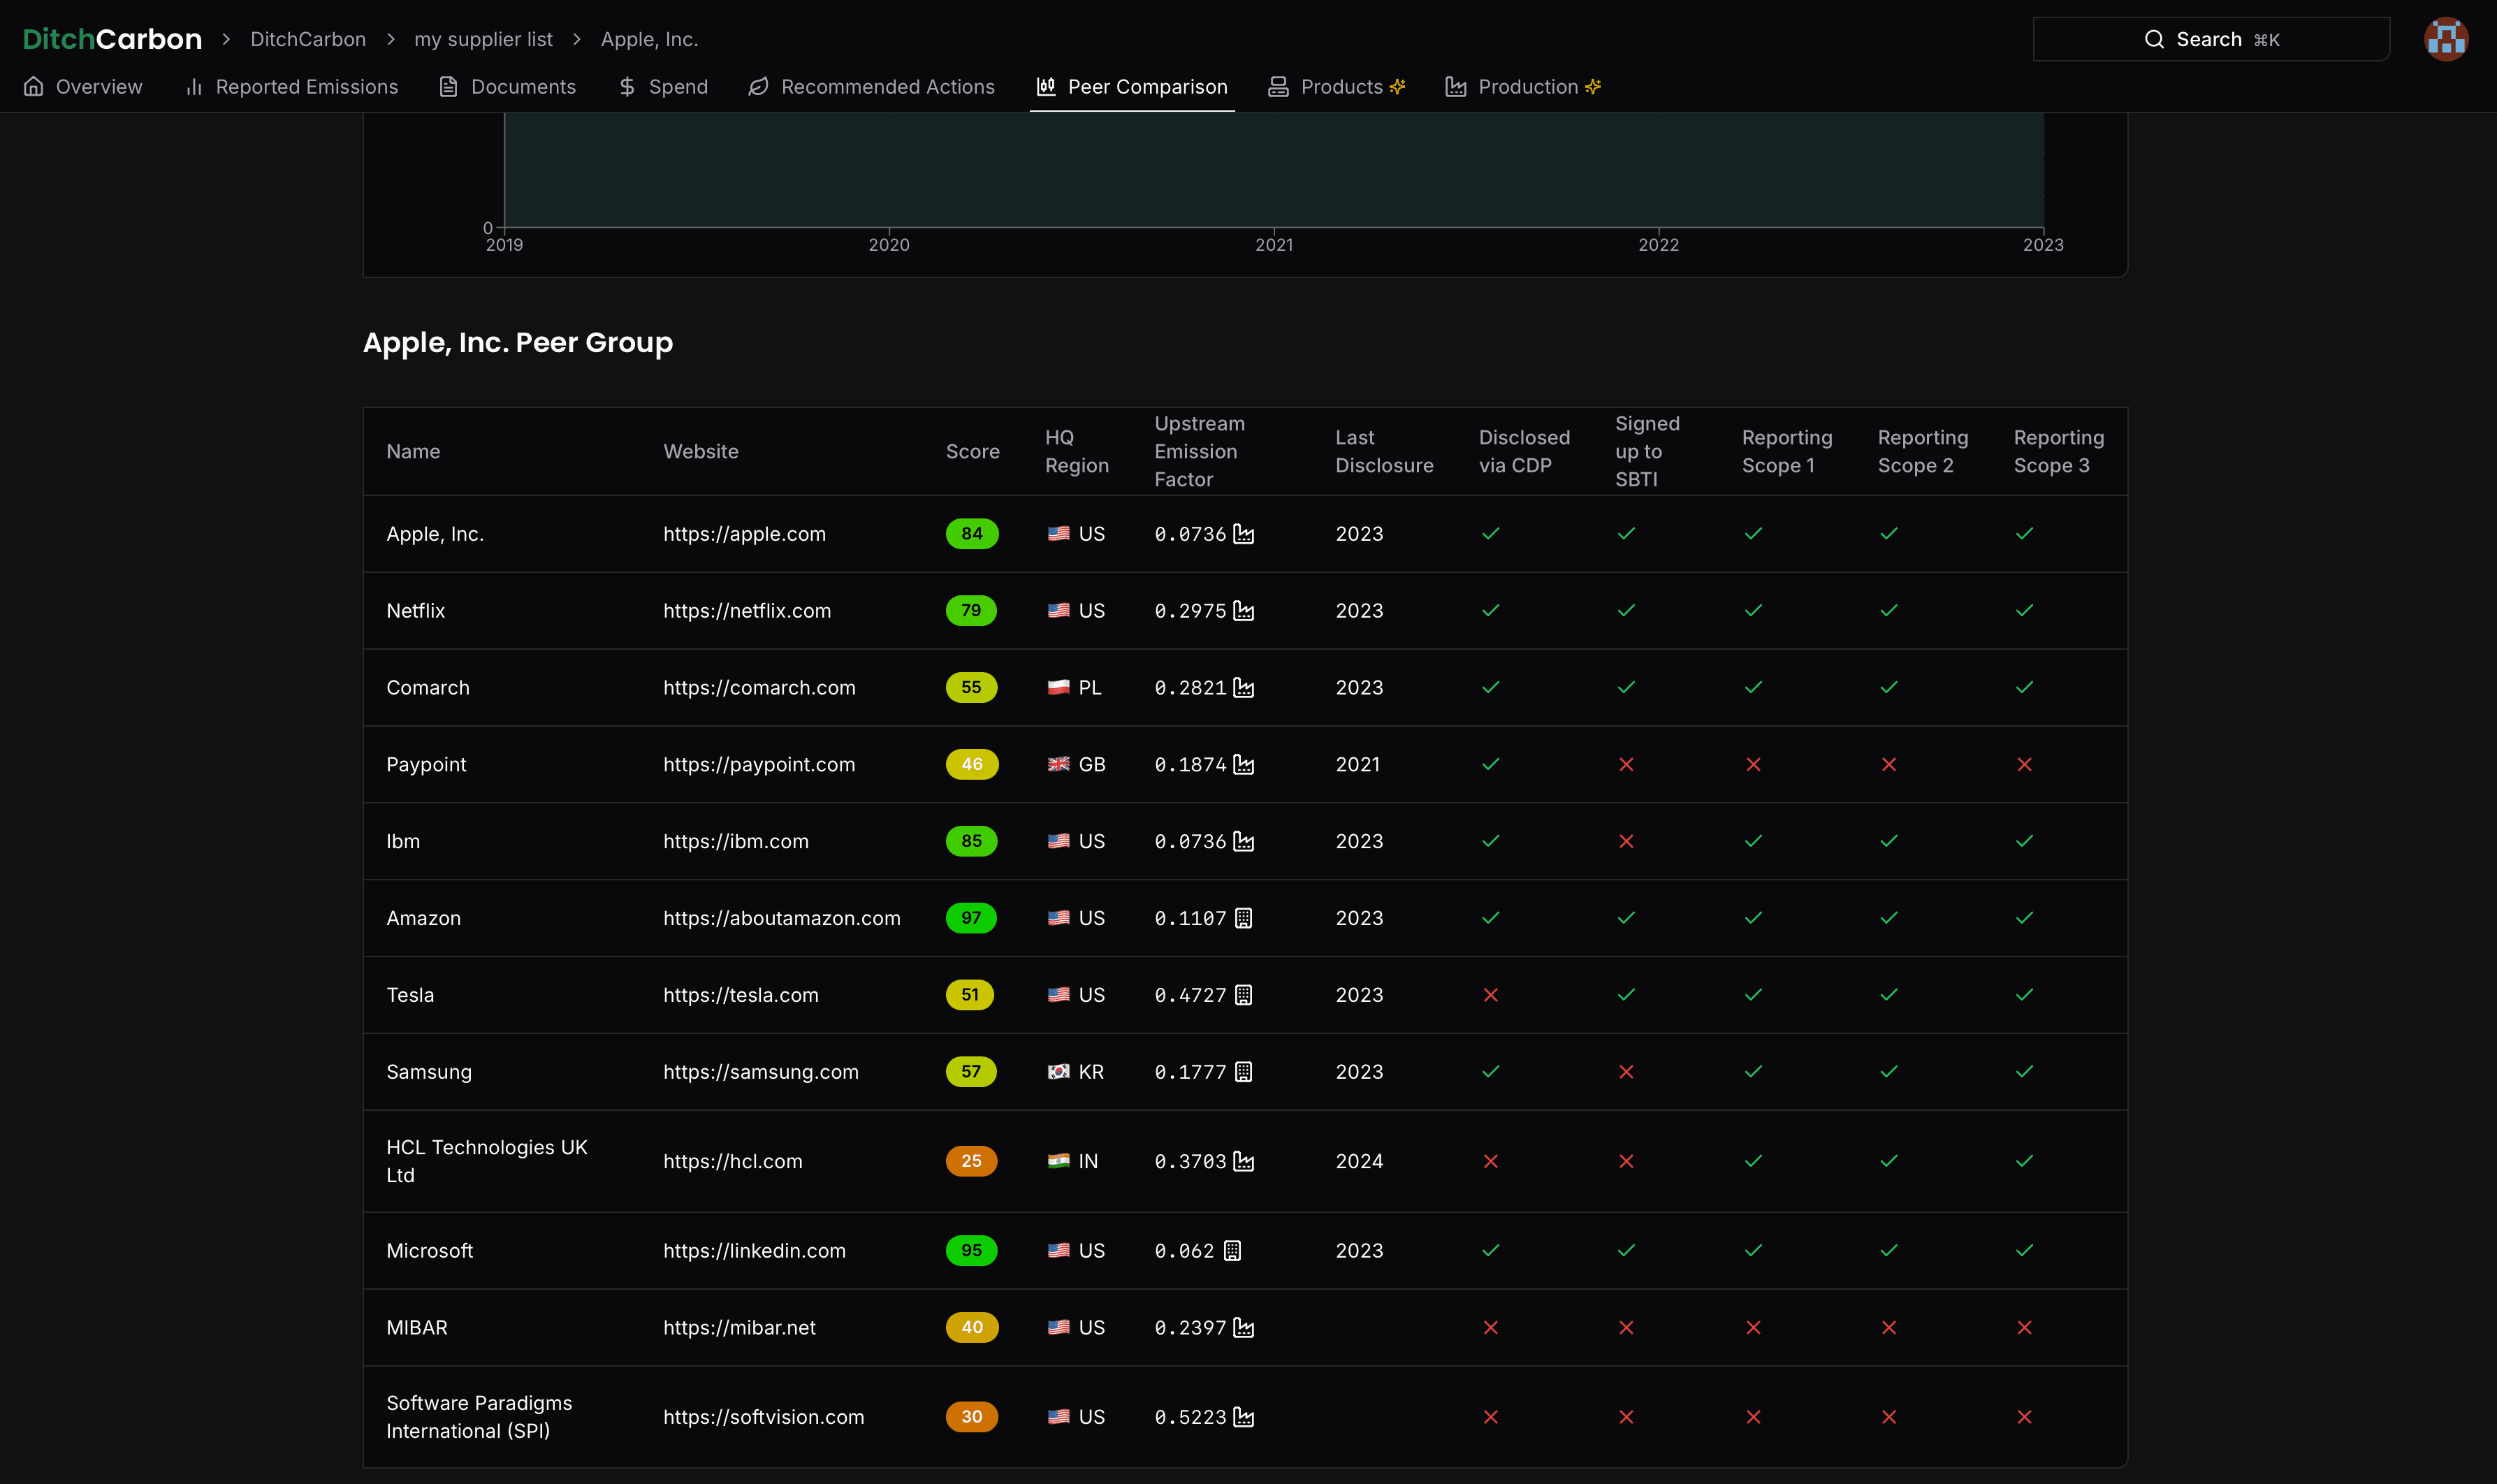Go to my supplier list breadcrumb
Image resolution: width=2497 pixels, height=1484 pixels.
483,39
